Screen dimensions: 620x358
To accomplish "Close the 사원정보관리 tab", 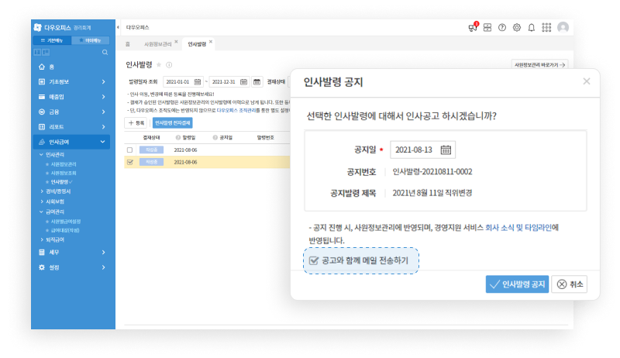I will [x=177, y=42].
